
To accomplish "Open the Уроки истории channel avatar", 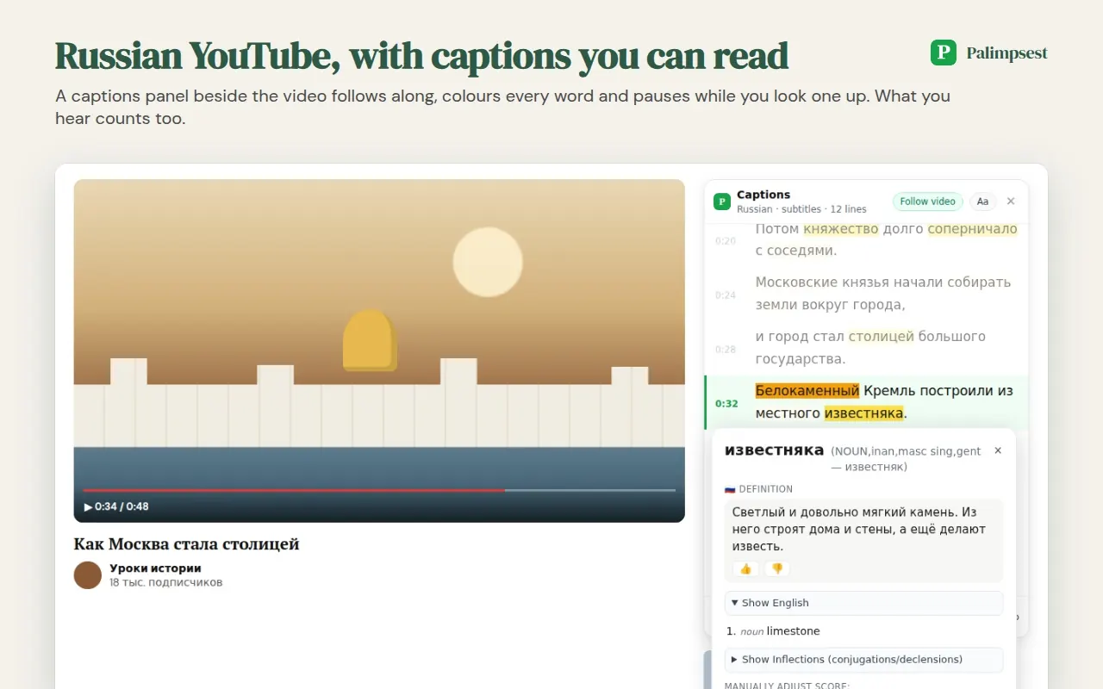I will point(88,575).
